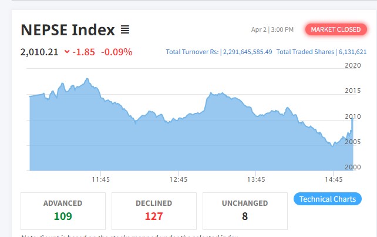Click the Apr 2 | 3:00 PM timestamp
Screen dimensions: 377x237
pyautogui.click(x=272, y=29)
